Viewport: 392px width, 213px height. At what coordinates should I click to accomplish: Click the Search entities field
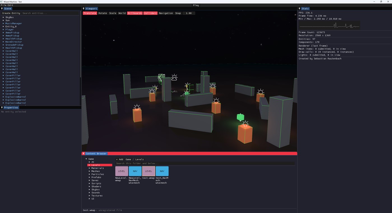click(50, 13)
